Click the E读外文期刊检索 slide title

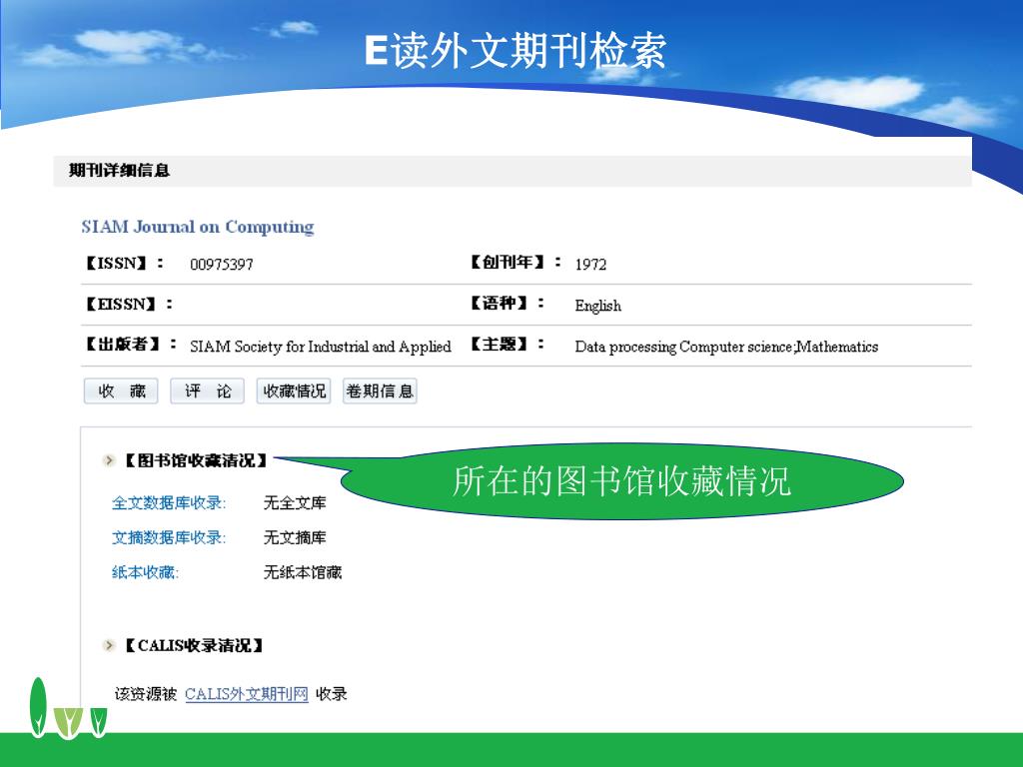pos(515,50)
